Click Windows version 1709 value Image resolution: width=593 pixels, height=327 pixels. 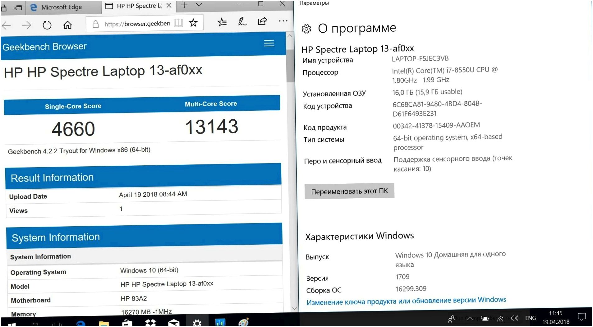coord(402,277)
